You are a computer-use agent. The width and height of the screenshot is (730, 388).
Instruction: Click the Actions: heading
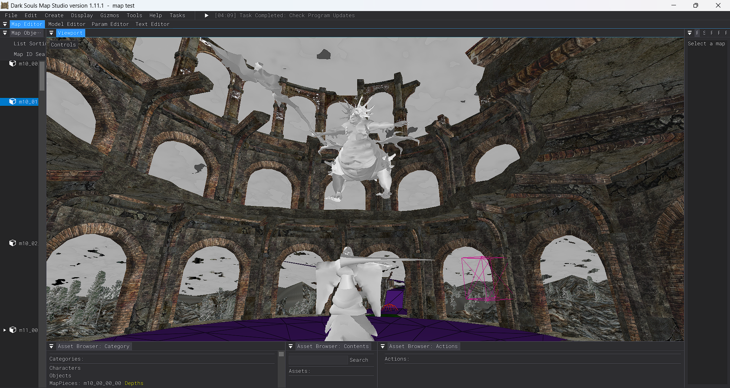397,359
